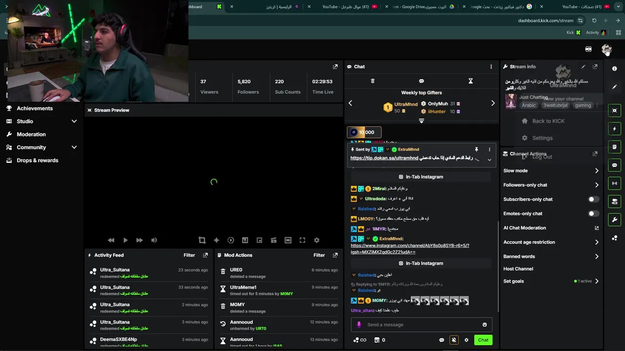Mute the stream preview volume
The image size is (625, 351).
click(154, 240)
